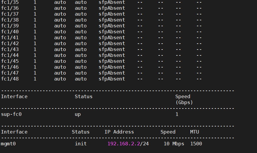Click the up status of sup-fc0
Viewport: 257px width, 153px height.
(78, 114)
